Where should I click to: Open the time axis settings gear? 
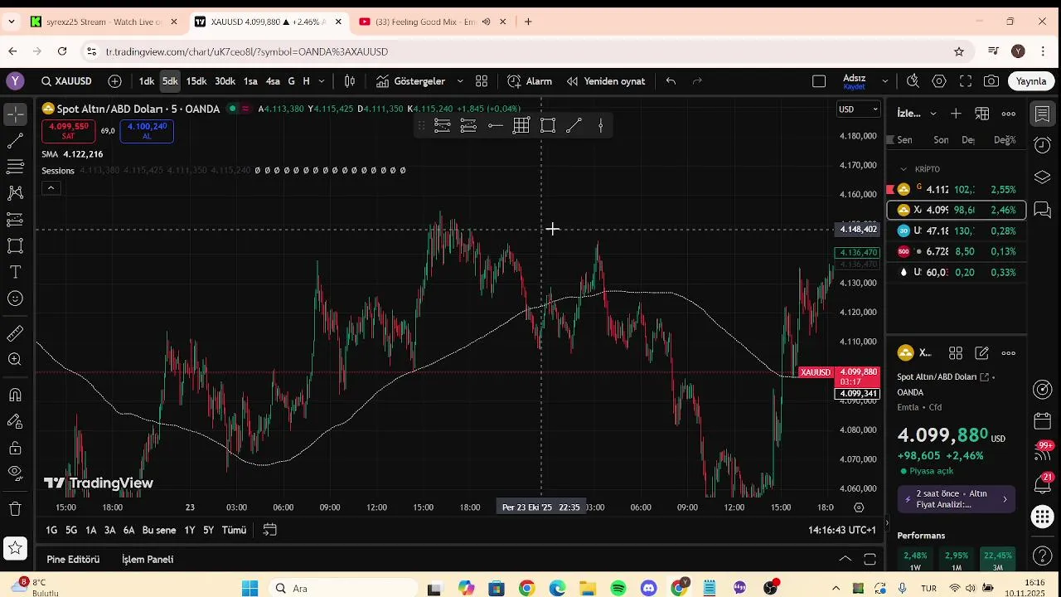pyautogui.click(x=859, y=507)
